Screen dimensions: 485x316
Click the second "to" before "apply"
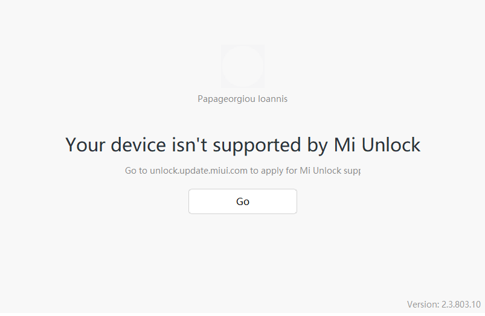click(x=255, y=171)
